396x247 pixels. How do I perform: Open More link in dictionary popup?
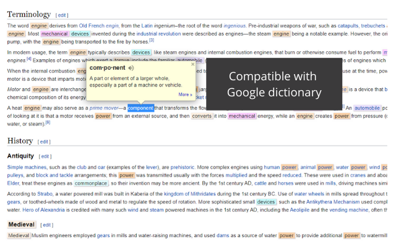[185, 94]
